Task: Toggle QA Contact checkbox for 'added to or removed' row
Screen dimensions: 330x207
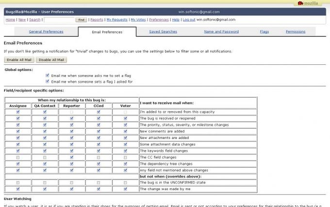Action: pyautogui.click(x=45, y=112)
